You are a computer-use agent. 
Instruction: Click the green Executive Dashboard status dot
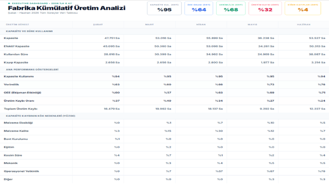point(9,3)
